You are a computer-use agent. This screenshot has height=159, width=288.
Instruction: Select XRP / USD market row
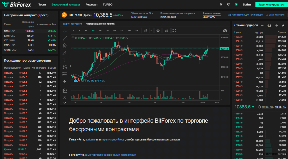30,45
